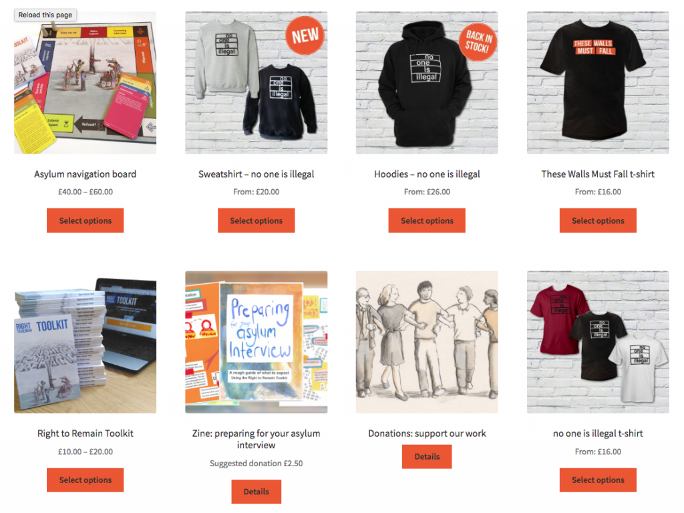Open the Donations: support our work title link
684x513 pixels.
coord(427,433)
